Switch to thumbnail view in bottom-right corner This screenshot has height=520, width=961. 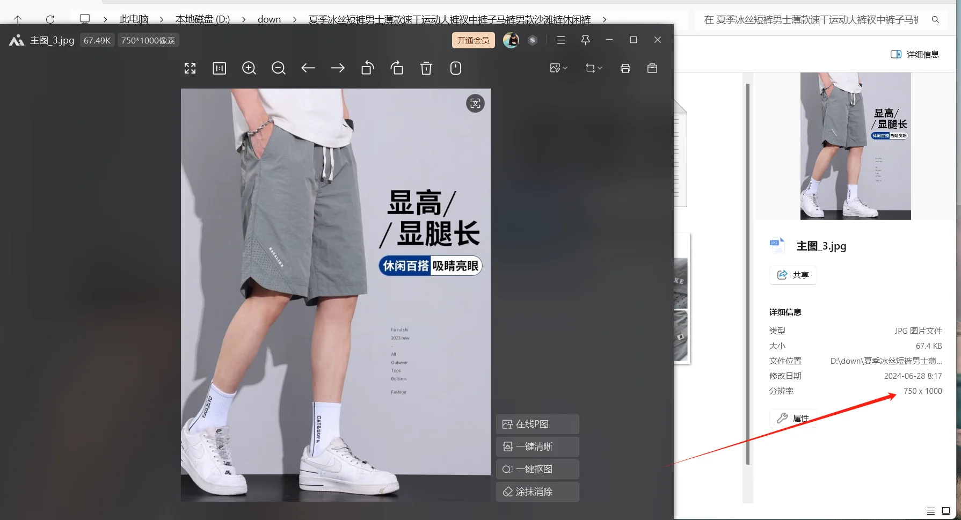coord(946,511)
